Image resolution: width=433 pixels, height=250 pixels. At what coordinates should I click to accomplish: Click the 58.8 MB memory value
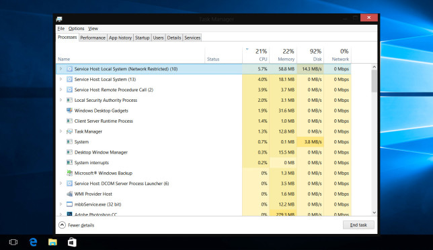point(286,69)
